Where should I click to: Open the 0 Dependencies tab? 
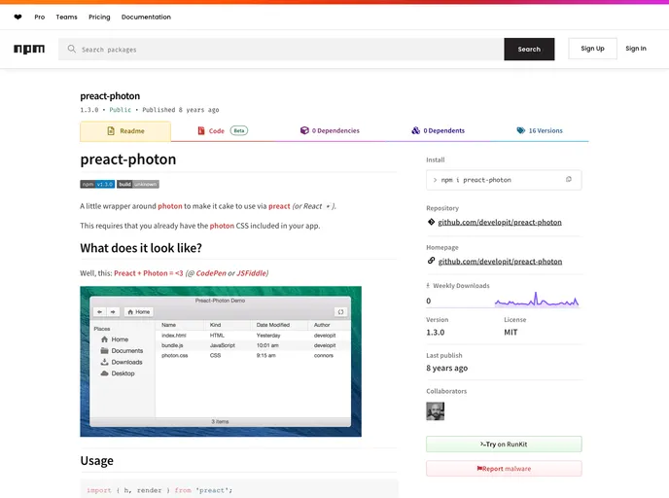[x=330, y=130]
